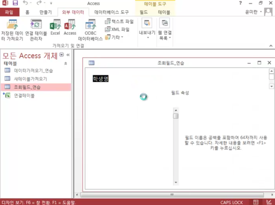The height and width of the screenshot is (205, 275).
Task: Select table 조회필드_연습 in navigation pane
Action: point(36,87)
